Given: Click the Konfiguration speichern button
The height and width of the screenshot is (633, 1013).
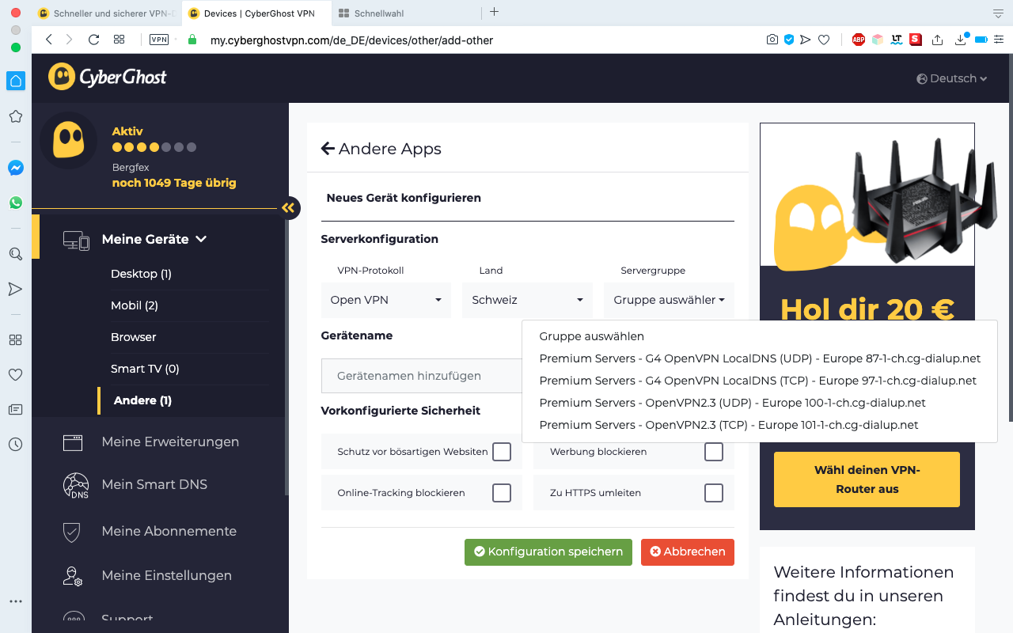Looking at the screenshot, I should [548, 552].
